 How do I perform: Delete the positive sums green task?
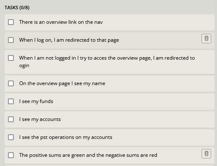tap(206, 153)
